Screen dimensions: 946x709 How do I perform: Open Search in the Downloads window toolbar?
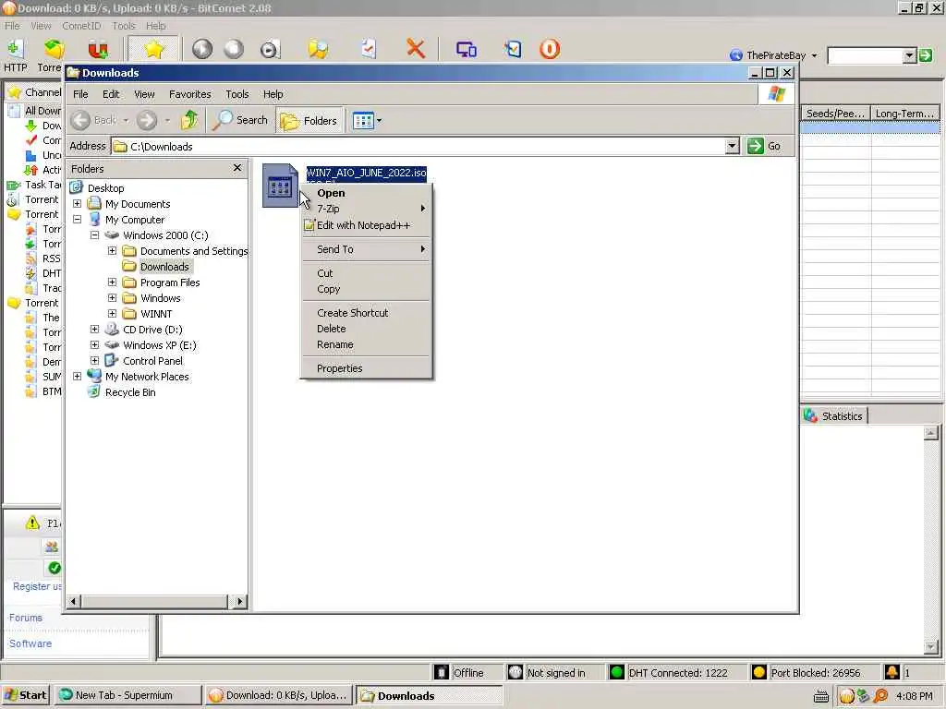tap(240, 120)
